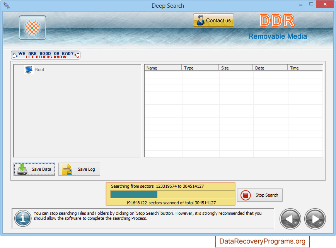Click the DDR logo text

tap(277, 21)
